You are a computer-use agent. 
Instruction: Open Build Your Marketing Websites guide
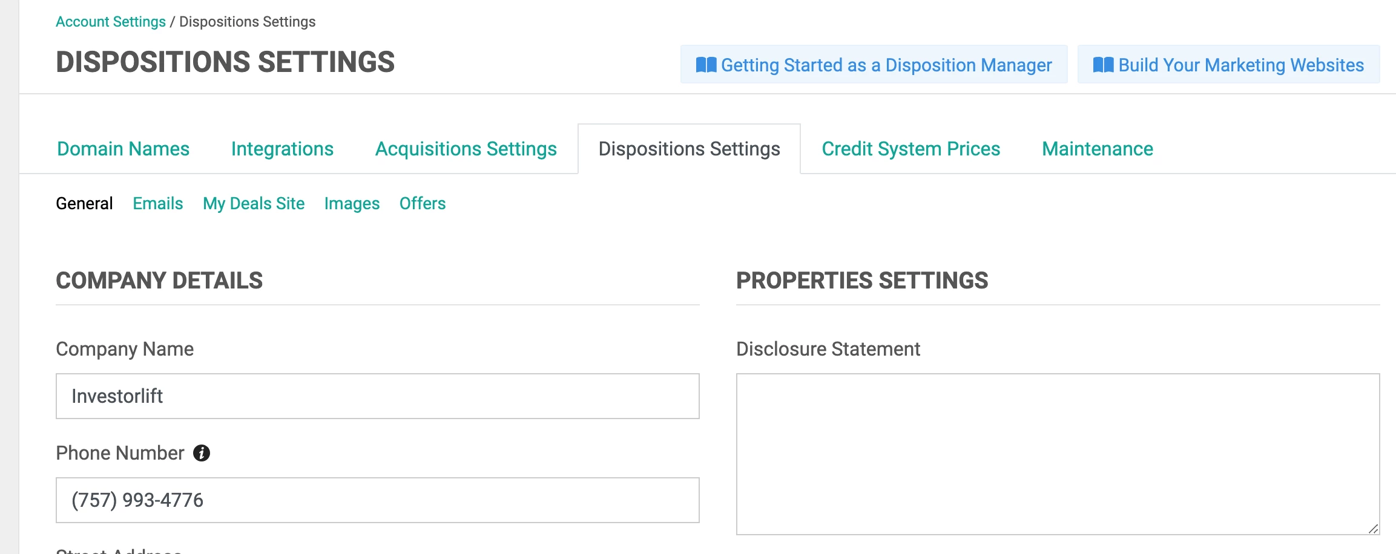pos(1240,65)
